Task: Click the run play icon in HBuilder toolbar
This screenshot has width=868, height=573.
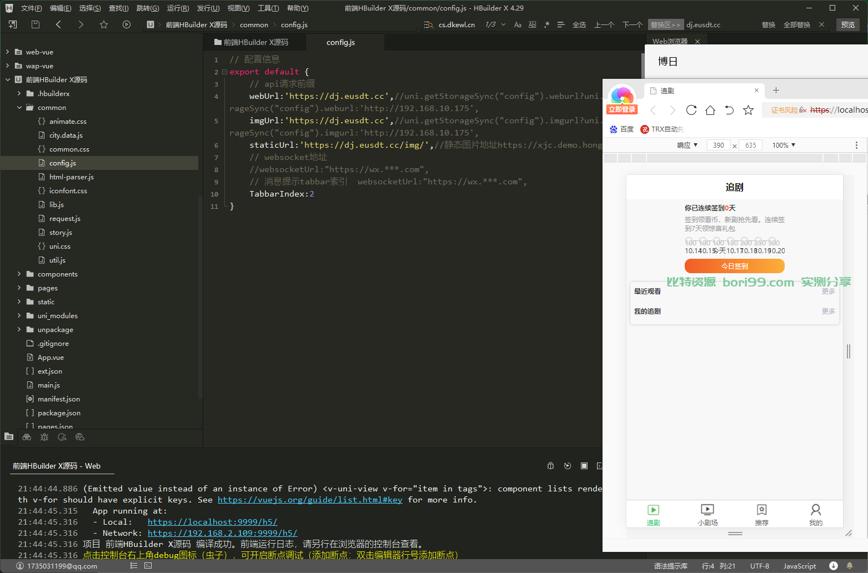Action: tap(127, 24)
